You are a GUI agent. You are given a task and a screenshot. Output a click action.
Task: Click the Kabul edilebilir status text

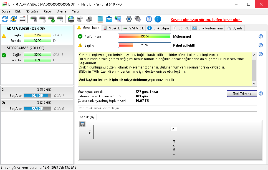click(184, 45)
